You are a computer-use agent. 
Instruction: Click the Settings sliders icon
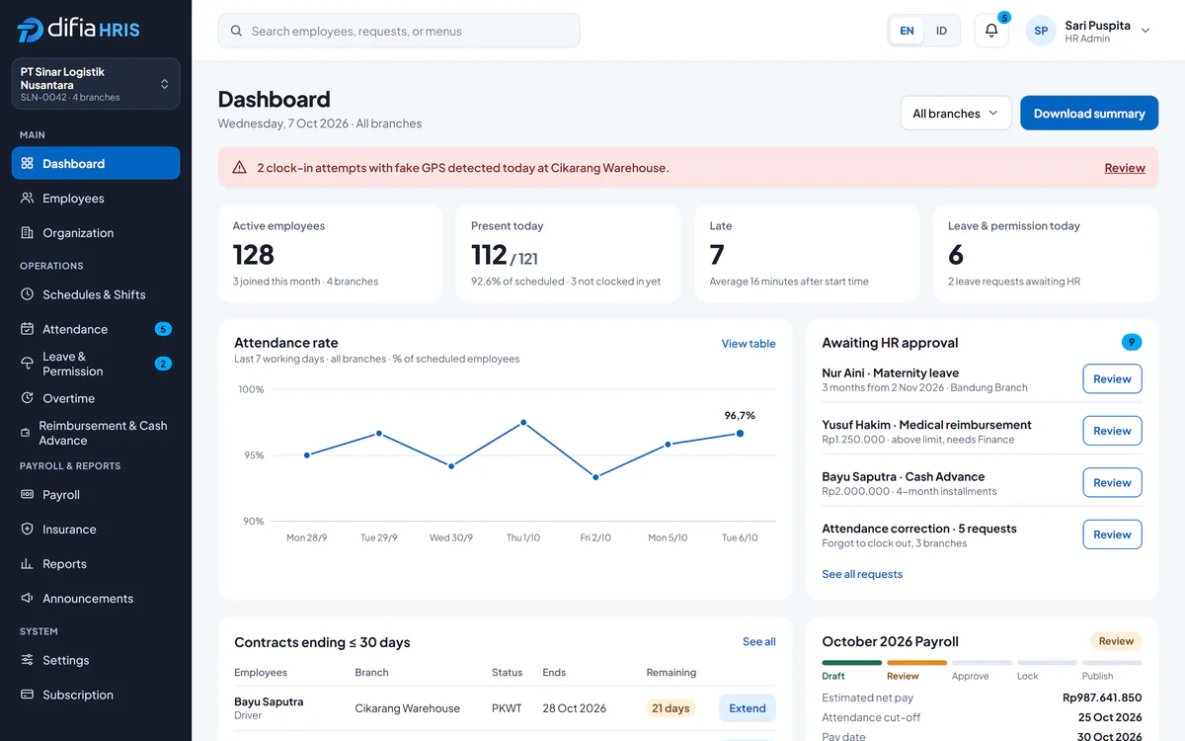28,660
